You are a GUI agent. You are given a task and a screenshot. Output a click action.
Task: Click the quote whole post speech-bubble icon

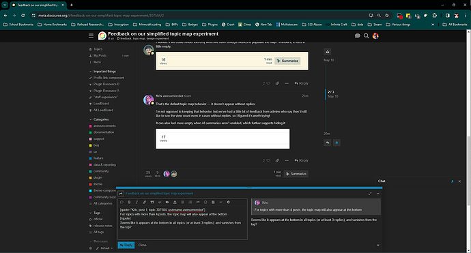click(x=122, y=203)
